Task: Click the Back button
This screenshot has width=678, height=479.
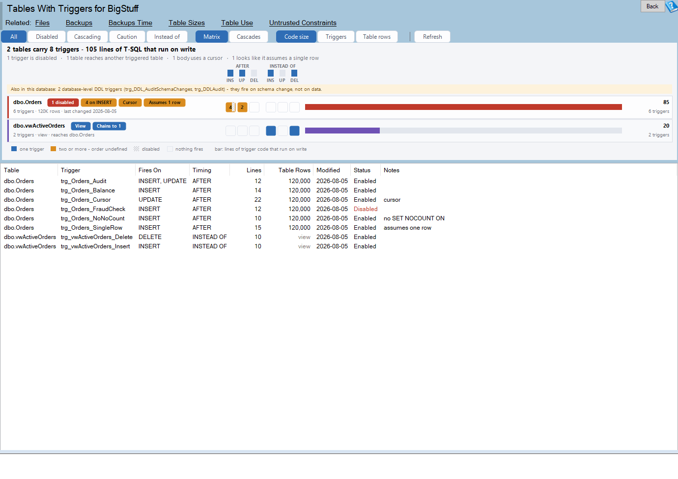Action: click(652, 6)
